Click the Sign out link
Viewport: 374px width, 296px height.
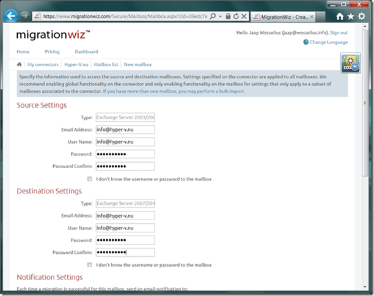point(339,32)
